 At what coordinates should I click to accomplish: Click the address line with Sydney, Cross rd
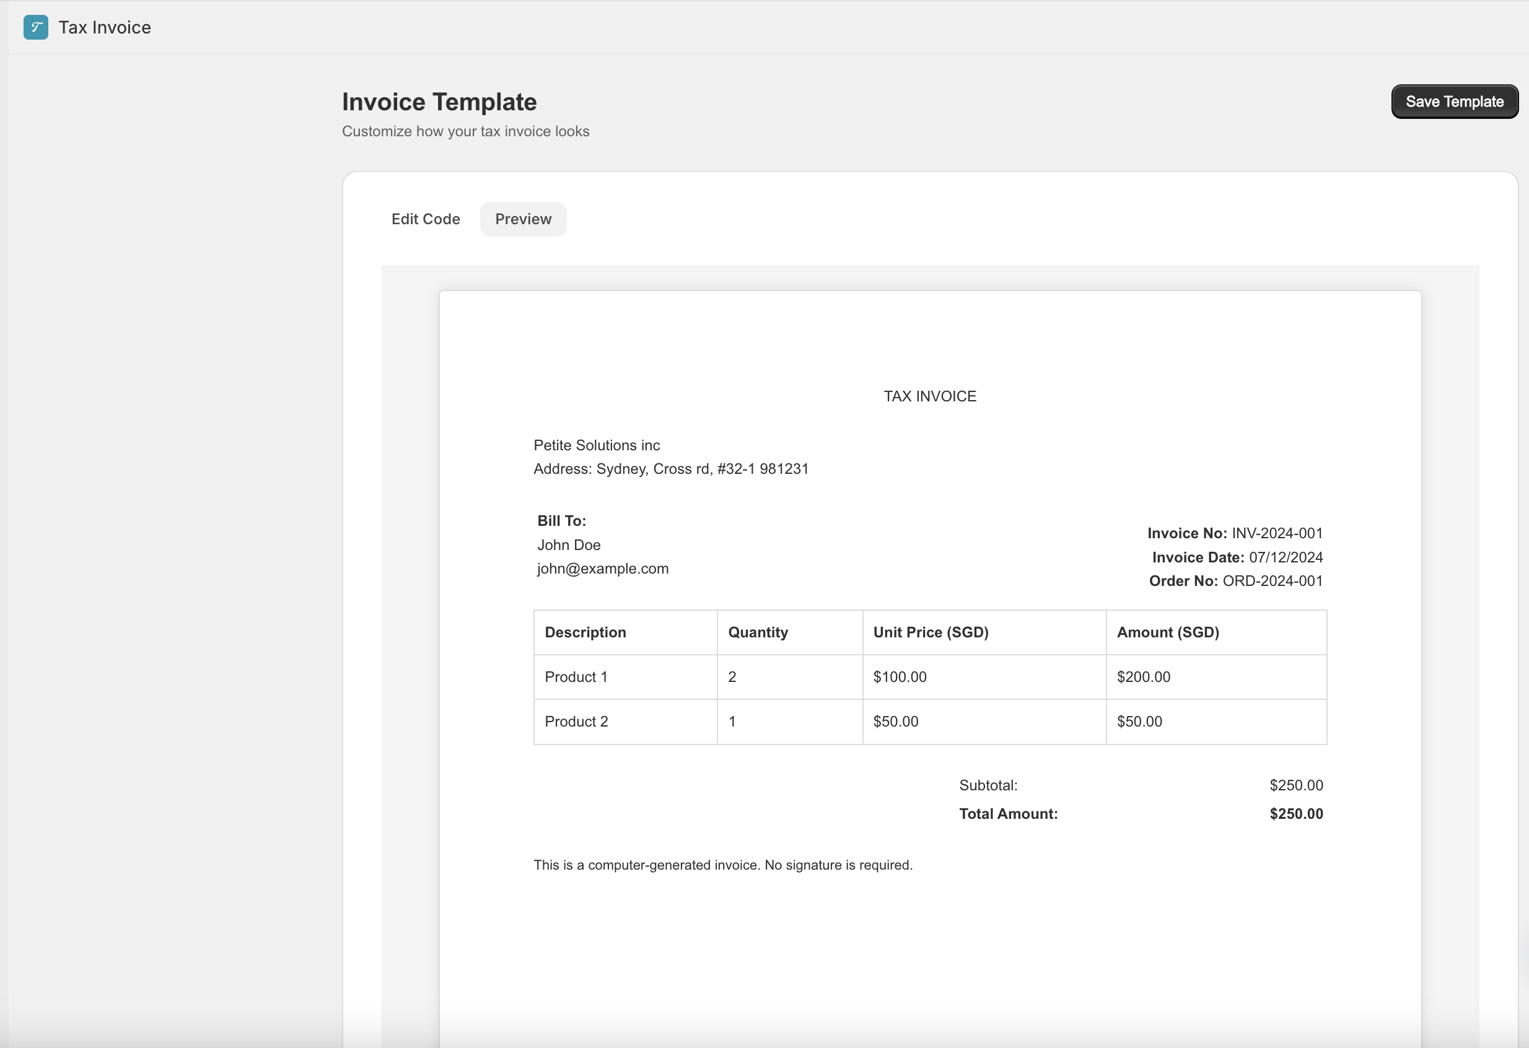(671, 469)
